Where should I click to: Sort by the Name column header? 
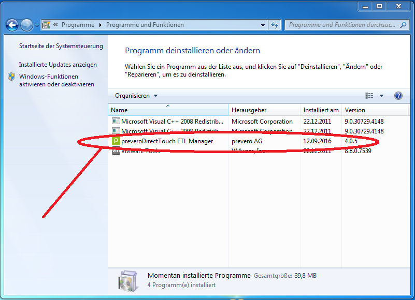coord(168,110)
